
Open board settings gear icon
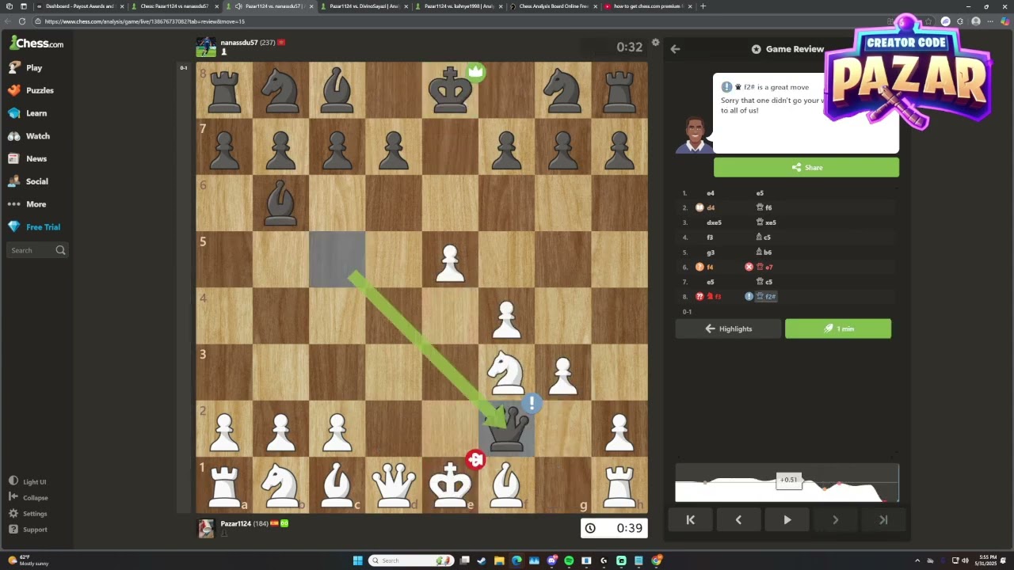pos(655,42)
